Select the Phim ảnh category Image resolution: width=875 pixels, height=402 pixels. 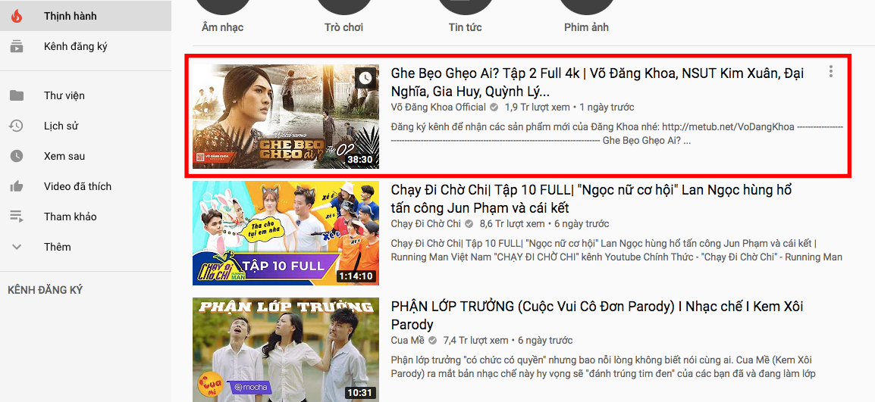[x=587, y=27]
